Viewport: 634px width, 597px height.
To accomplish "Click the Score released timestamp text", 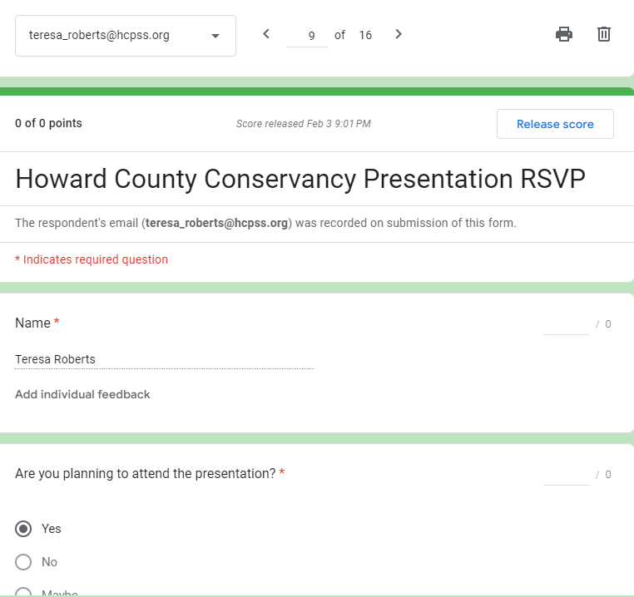I will 303,124.
